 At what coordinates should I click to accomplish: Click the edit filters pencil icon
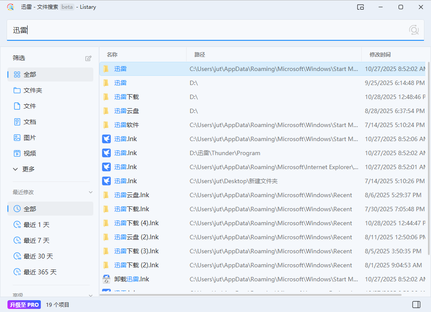pos(88,58)
